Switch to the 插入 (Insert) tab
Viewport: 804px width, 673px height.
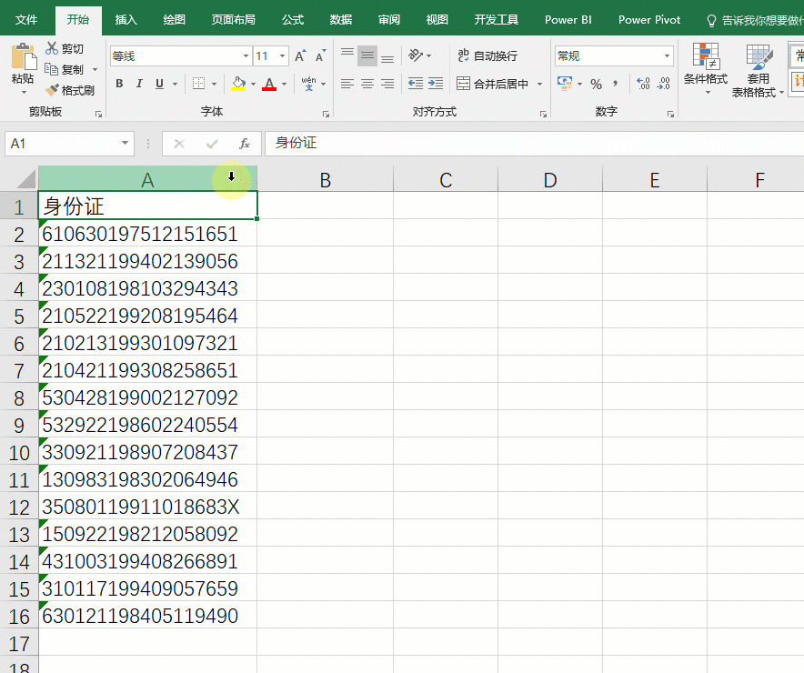click(x=126, y=19)
